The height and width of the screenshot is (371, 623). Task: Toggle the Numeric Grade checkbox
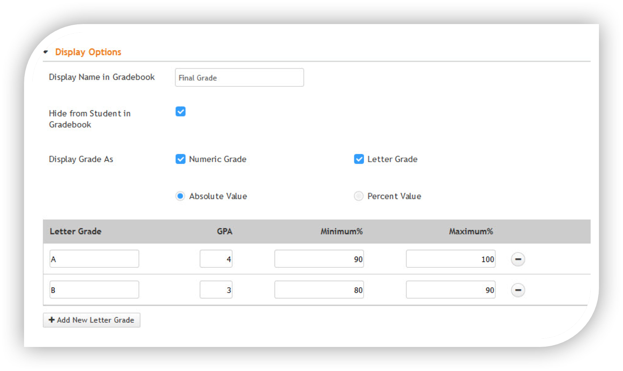pyautogui.click(x=180, y=159)
